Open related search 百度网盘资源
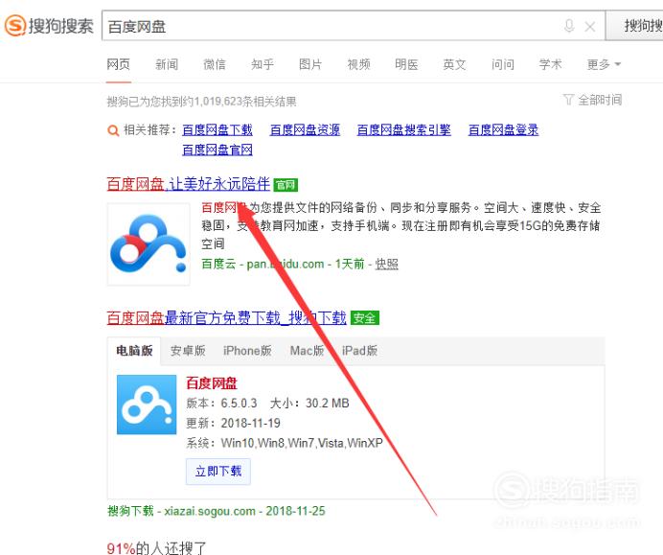 click(305, 129)
